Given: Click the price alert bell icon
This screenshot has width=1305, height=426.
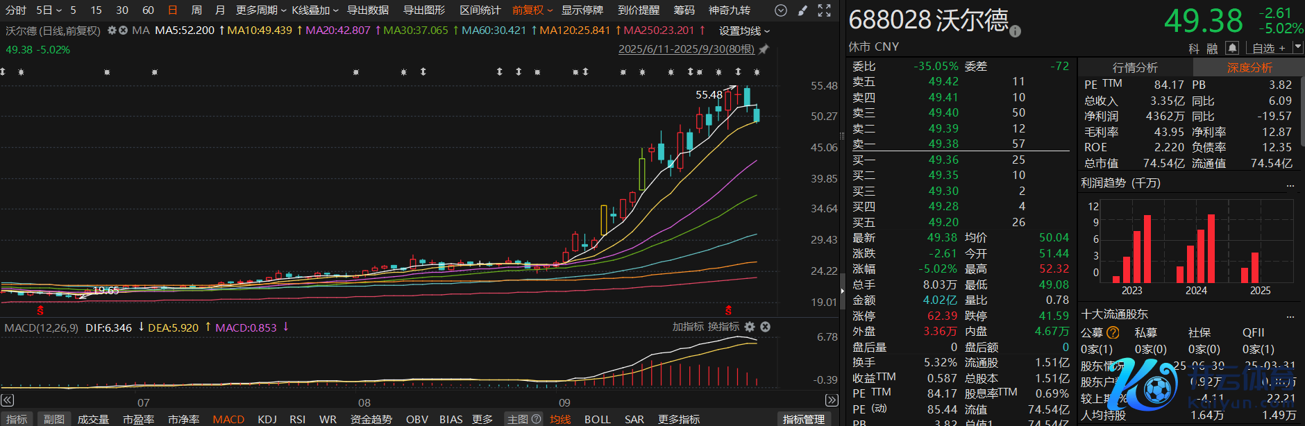Looking at the screenshot, I should pyautogui.click(x=1231, y=48).
